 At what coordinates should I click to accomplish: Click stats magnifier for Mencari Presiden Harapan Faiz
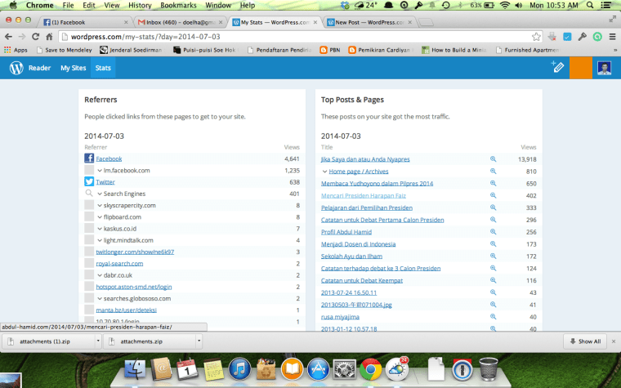click(493, 195)
